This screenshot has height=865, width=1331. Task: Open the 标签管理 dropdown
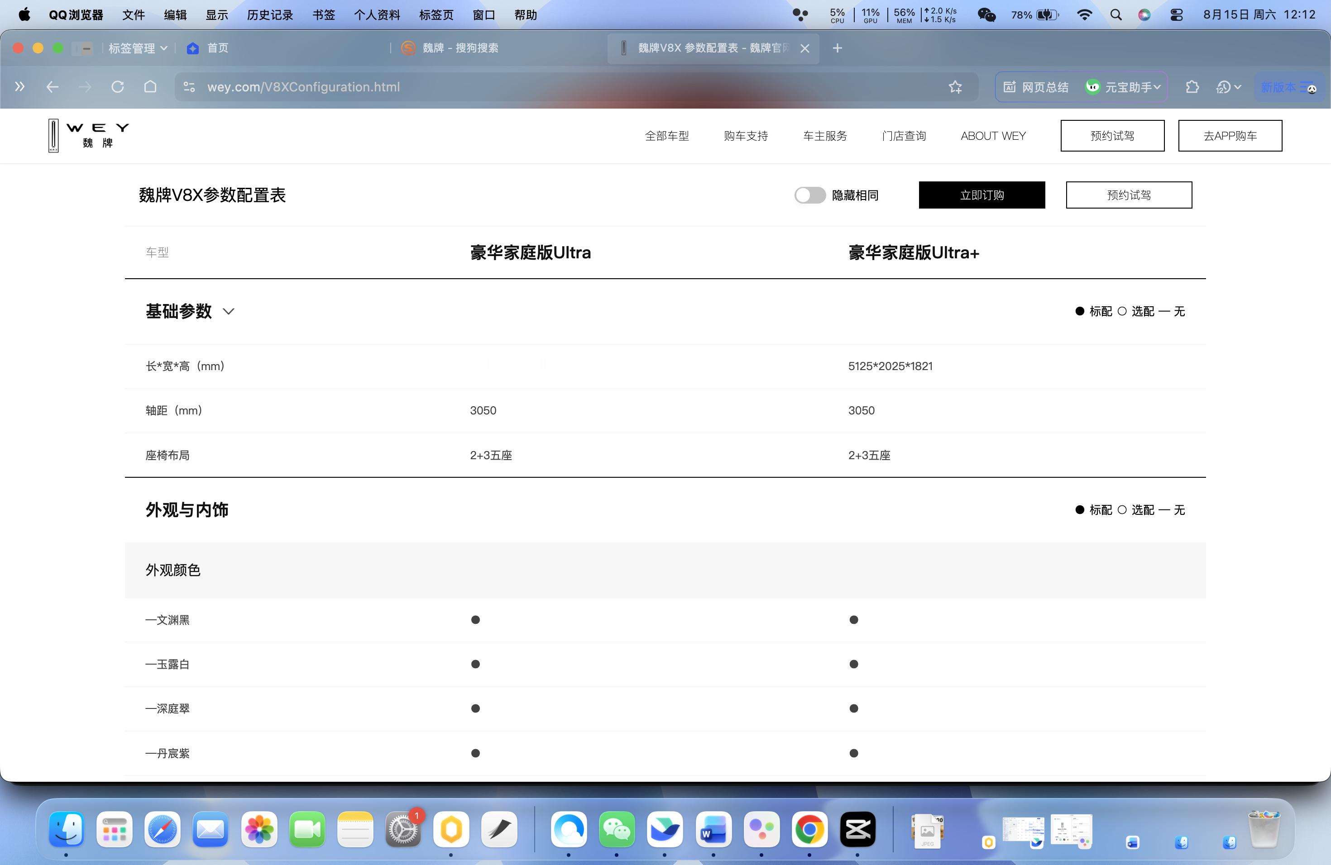click(x=138, y=48)
